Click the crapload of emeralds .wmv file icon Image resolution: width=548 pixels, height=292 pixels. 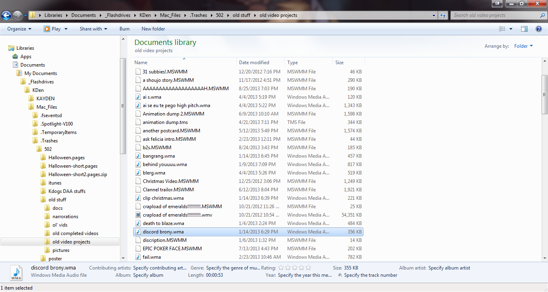tap(138, 215)
